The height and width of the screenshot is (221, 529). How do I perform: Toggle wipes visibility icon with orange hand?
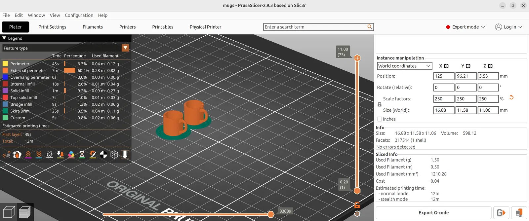click(17, 155)
